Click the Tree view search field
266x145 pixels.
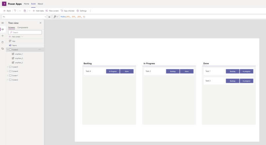[x=25, y=32]
